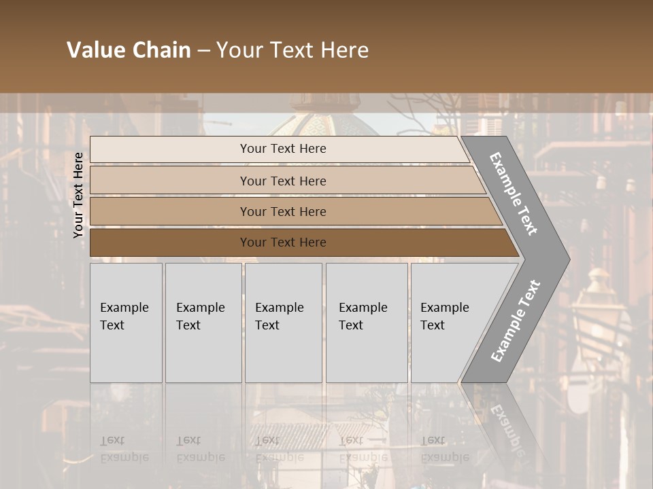Image resolution: width=653 pixels, height=489 pixels.
Task: Click the dark brown "Your Text Here" bar
Action: 282,242
